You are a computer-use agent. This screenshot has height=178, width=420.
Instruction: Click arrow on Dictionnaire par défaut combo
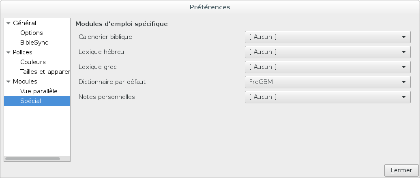[404, 82]
